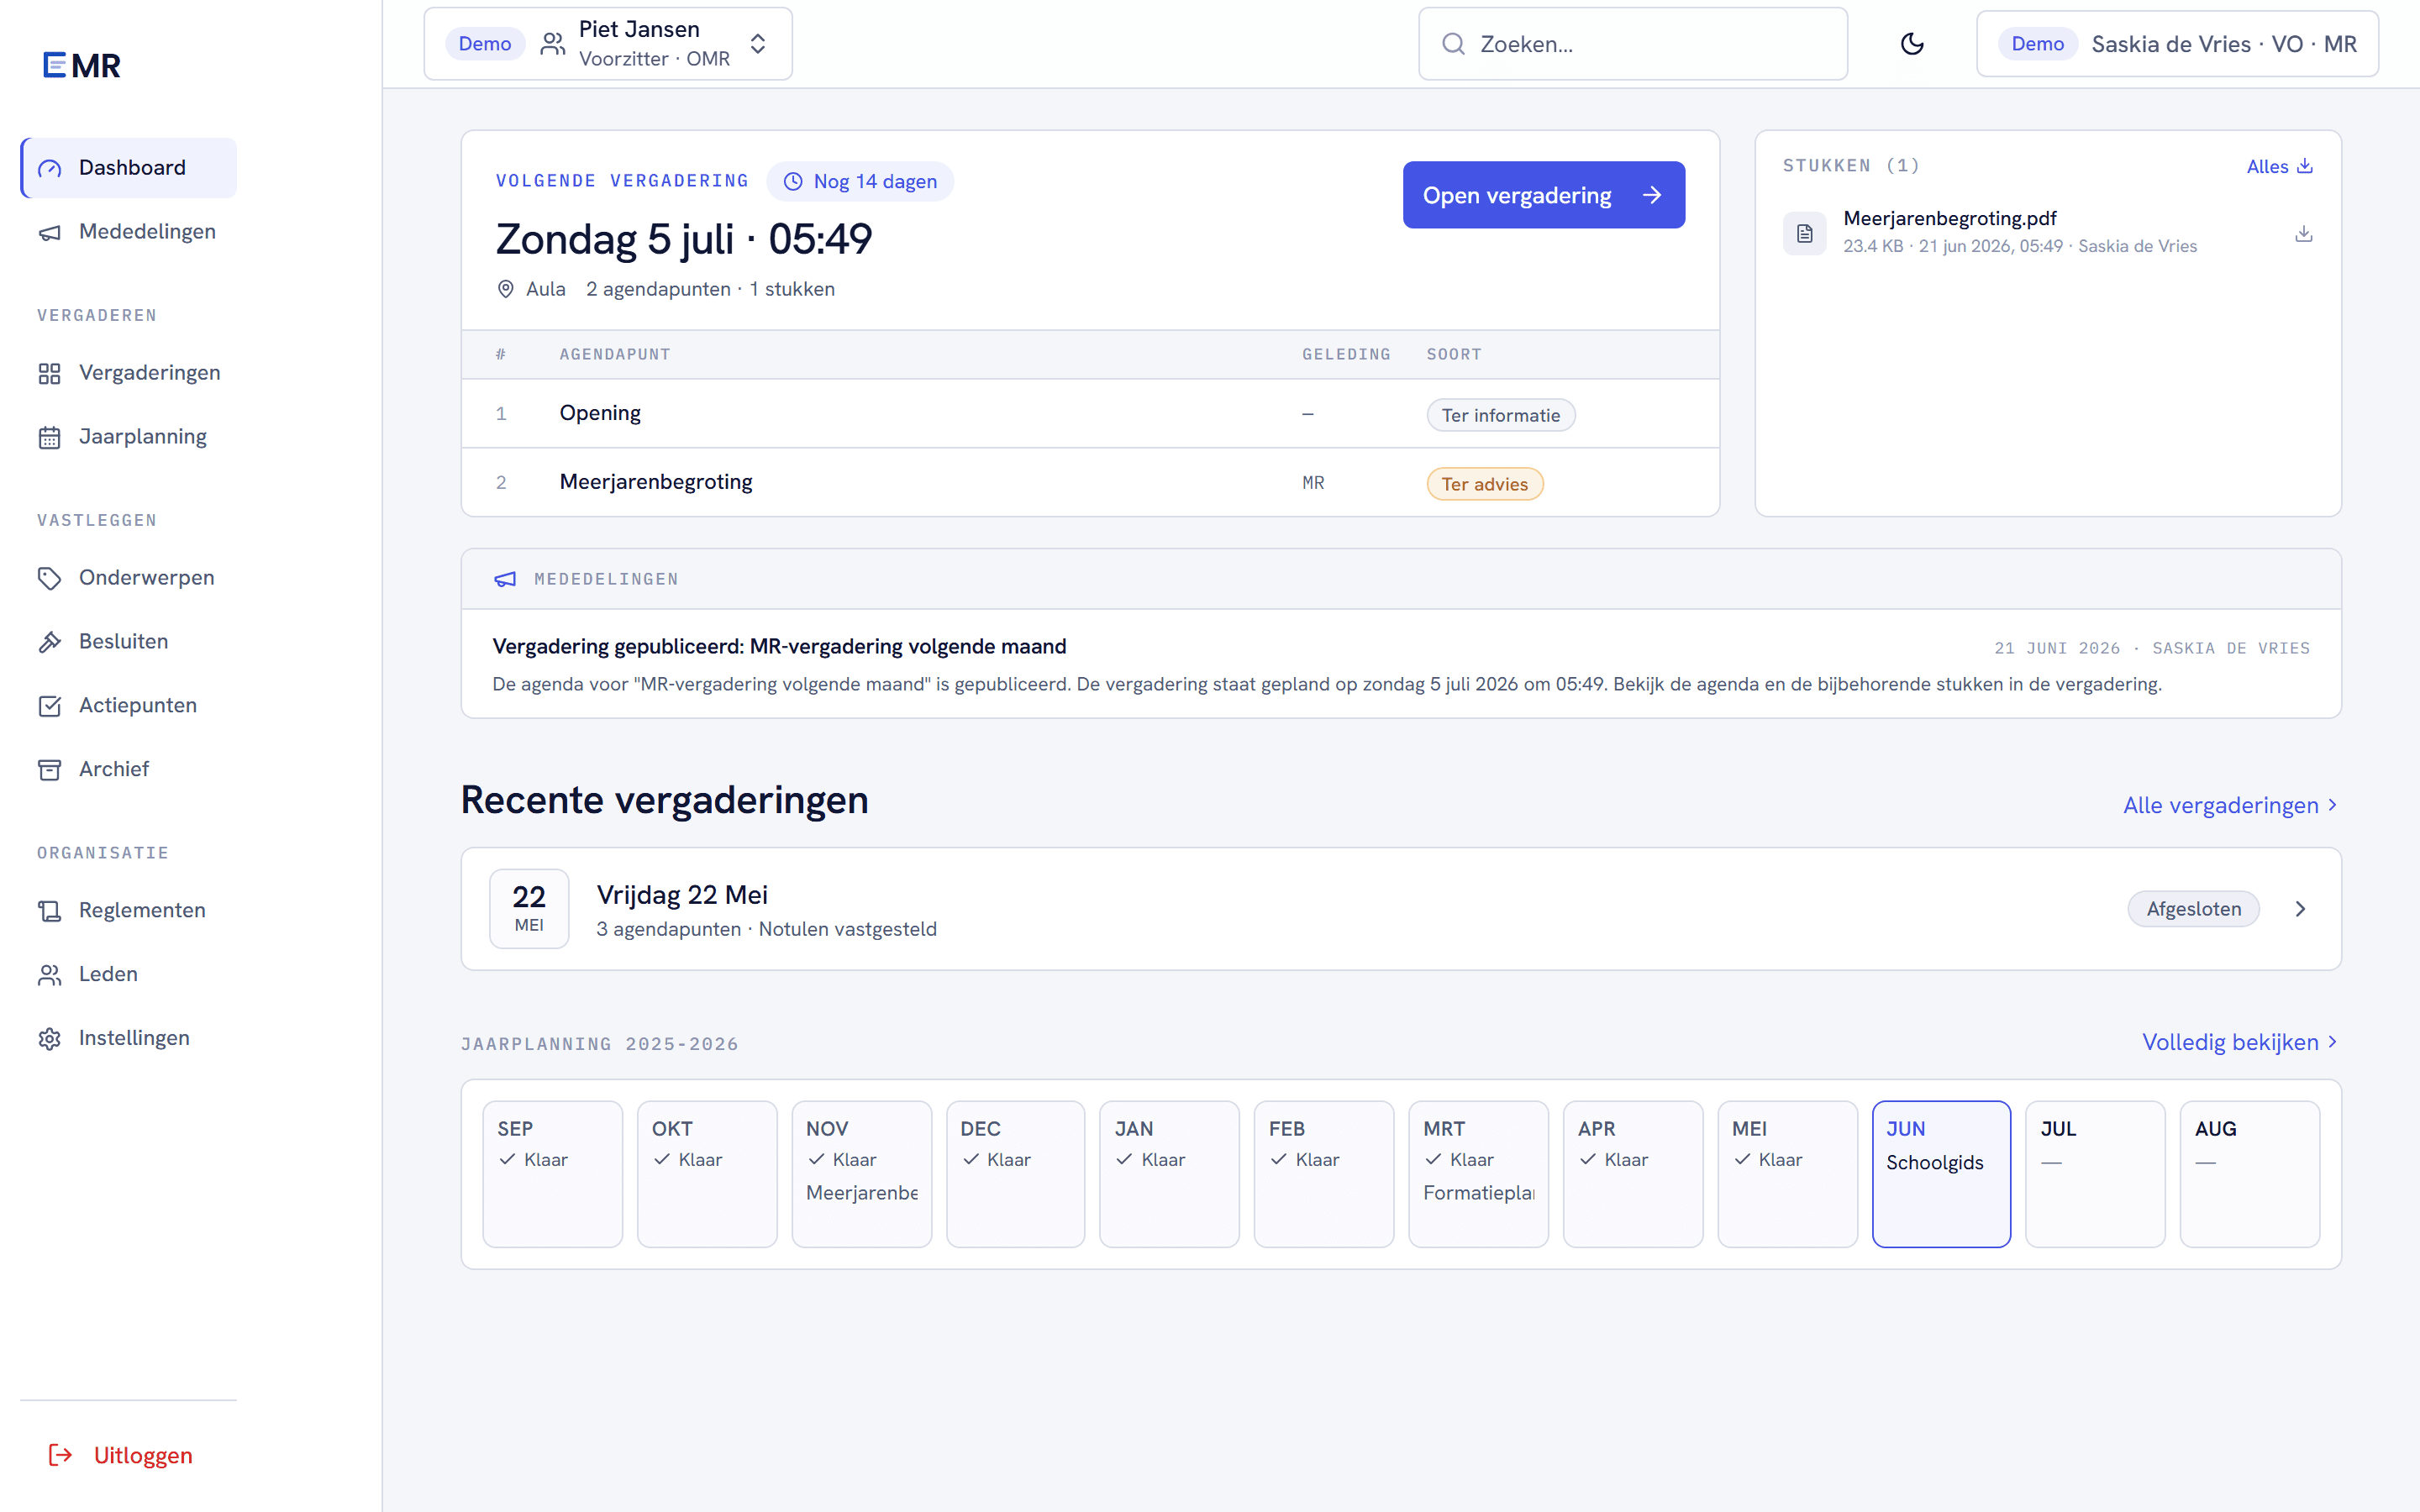Open the Vergaderingen page
Viewport: 2420px width, 1512px height.
click(129, 373)
